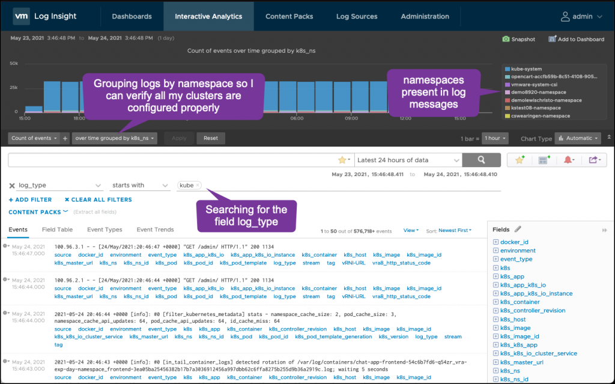Expand the k8s_host field entry
615x384 pixels.
(x=495, y=320)
